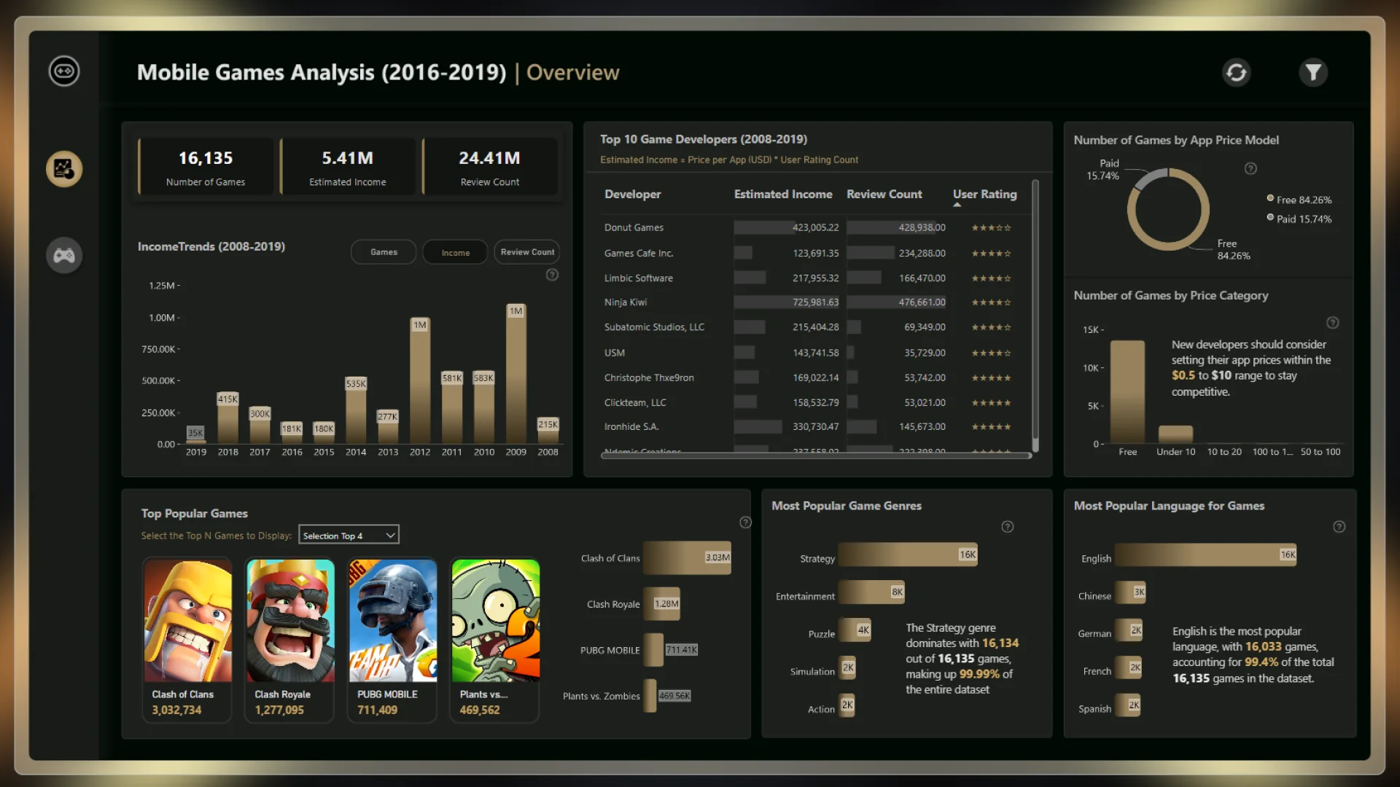
Task: Click the vertical scrollbar of developers table
Action: point(1035,316)
